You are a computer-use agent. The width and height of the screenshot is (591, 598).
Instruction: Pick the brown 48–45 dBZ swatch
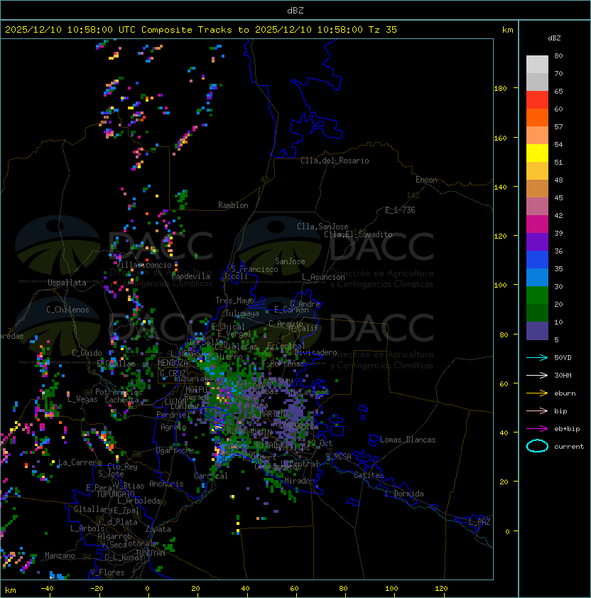coord(537,188)
